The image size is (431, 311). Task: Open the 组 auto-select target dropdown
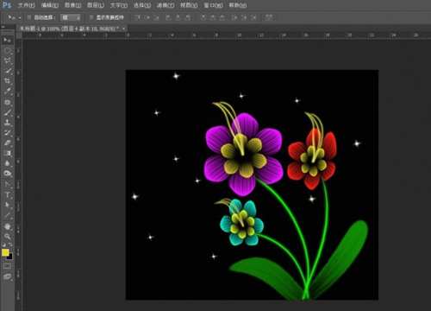[x=71, y=17]
